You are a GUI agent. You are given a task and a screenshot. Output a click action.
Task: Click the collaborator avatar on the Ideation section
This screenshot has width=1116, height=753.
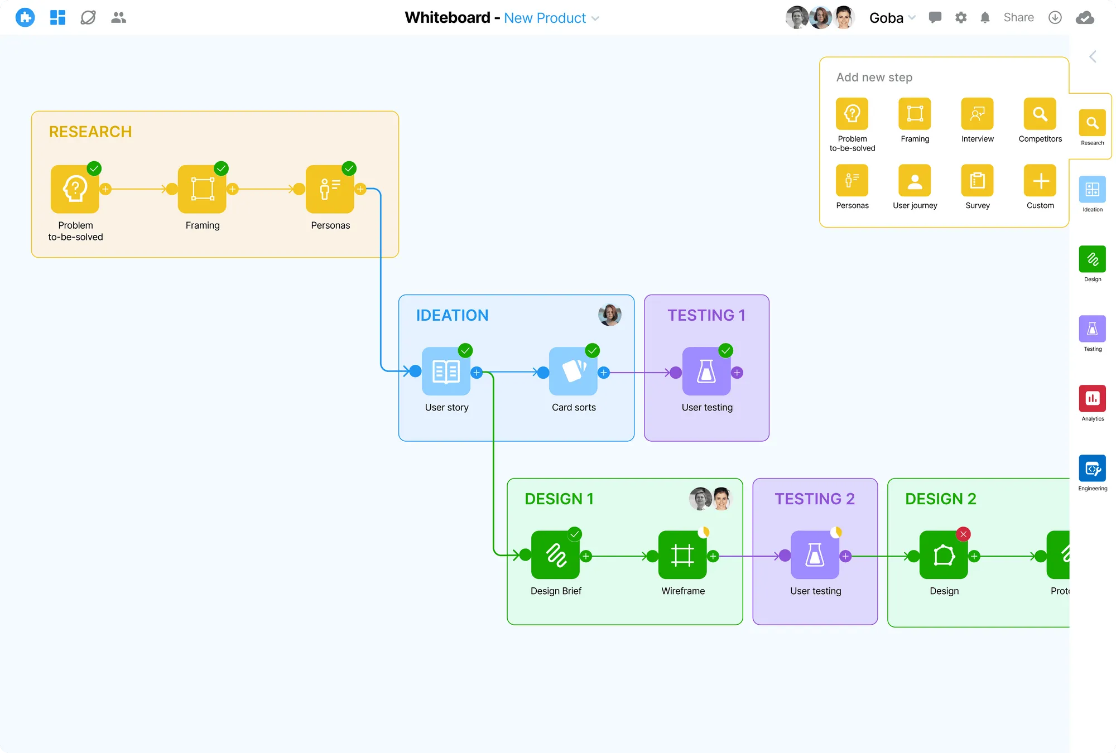click(x=609, y=315)
